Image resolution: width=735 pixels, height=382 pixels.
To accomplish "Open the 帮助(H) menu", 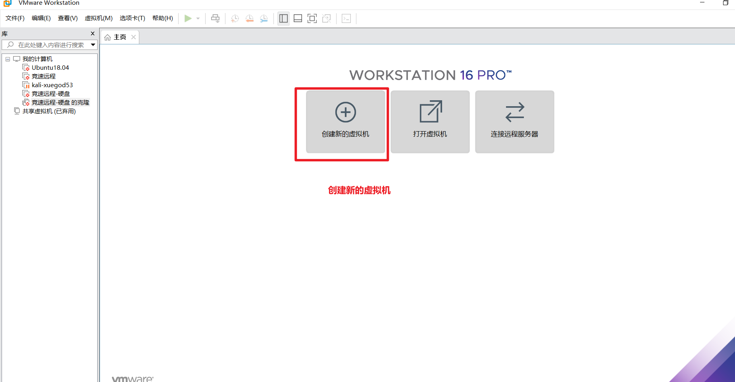I will tap(163, 18).
